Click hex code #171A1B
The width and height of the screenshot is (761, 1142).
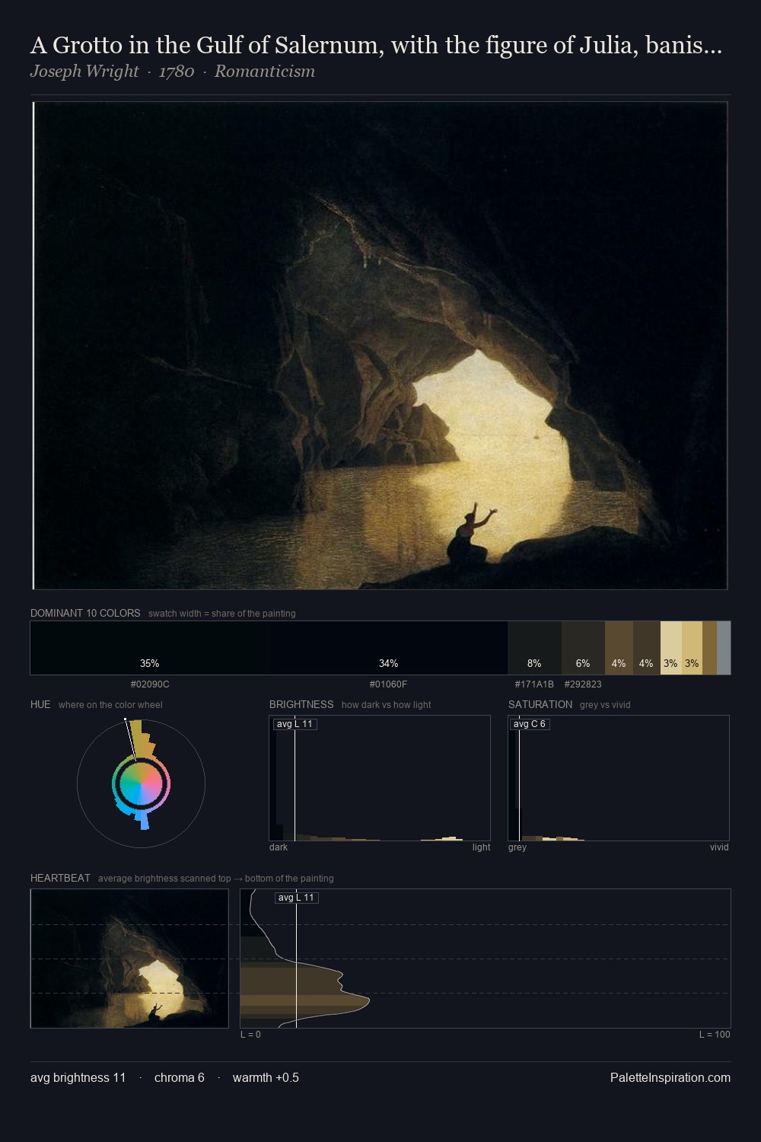pos(534,684)
